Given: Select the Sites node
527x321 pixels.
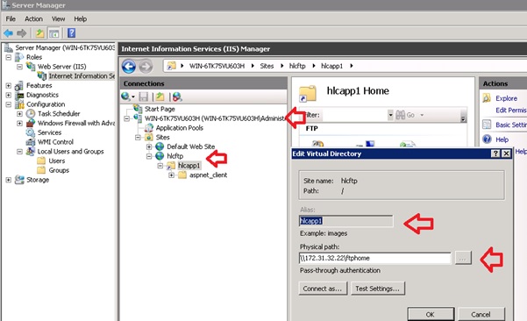Looking at the screenshot, I should (x=163, y=137).
